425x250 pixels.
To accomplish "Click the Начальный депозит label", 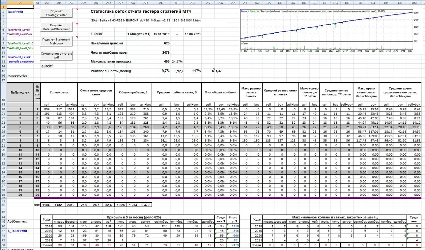I will (106, 43).
